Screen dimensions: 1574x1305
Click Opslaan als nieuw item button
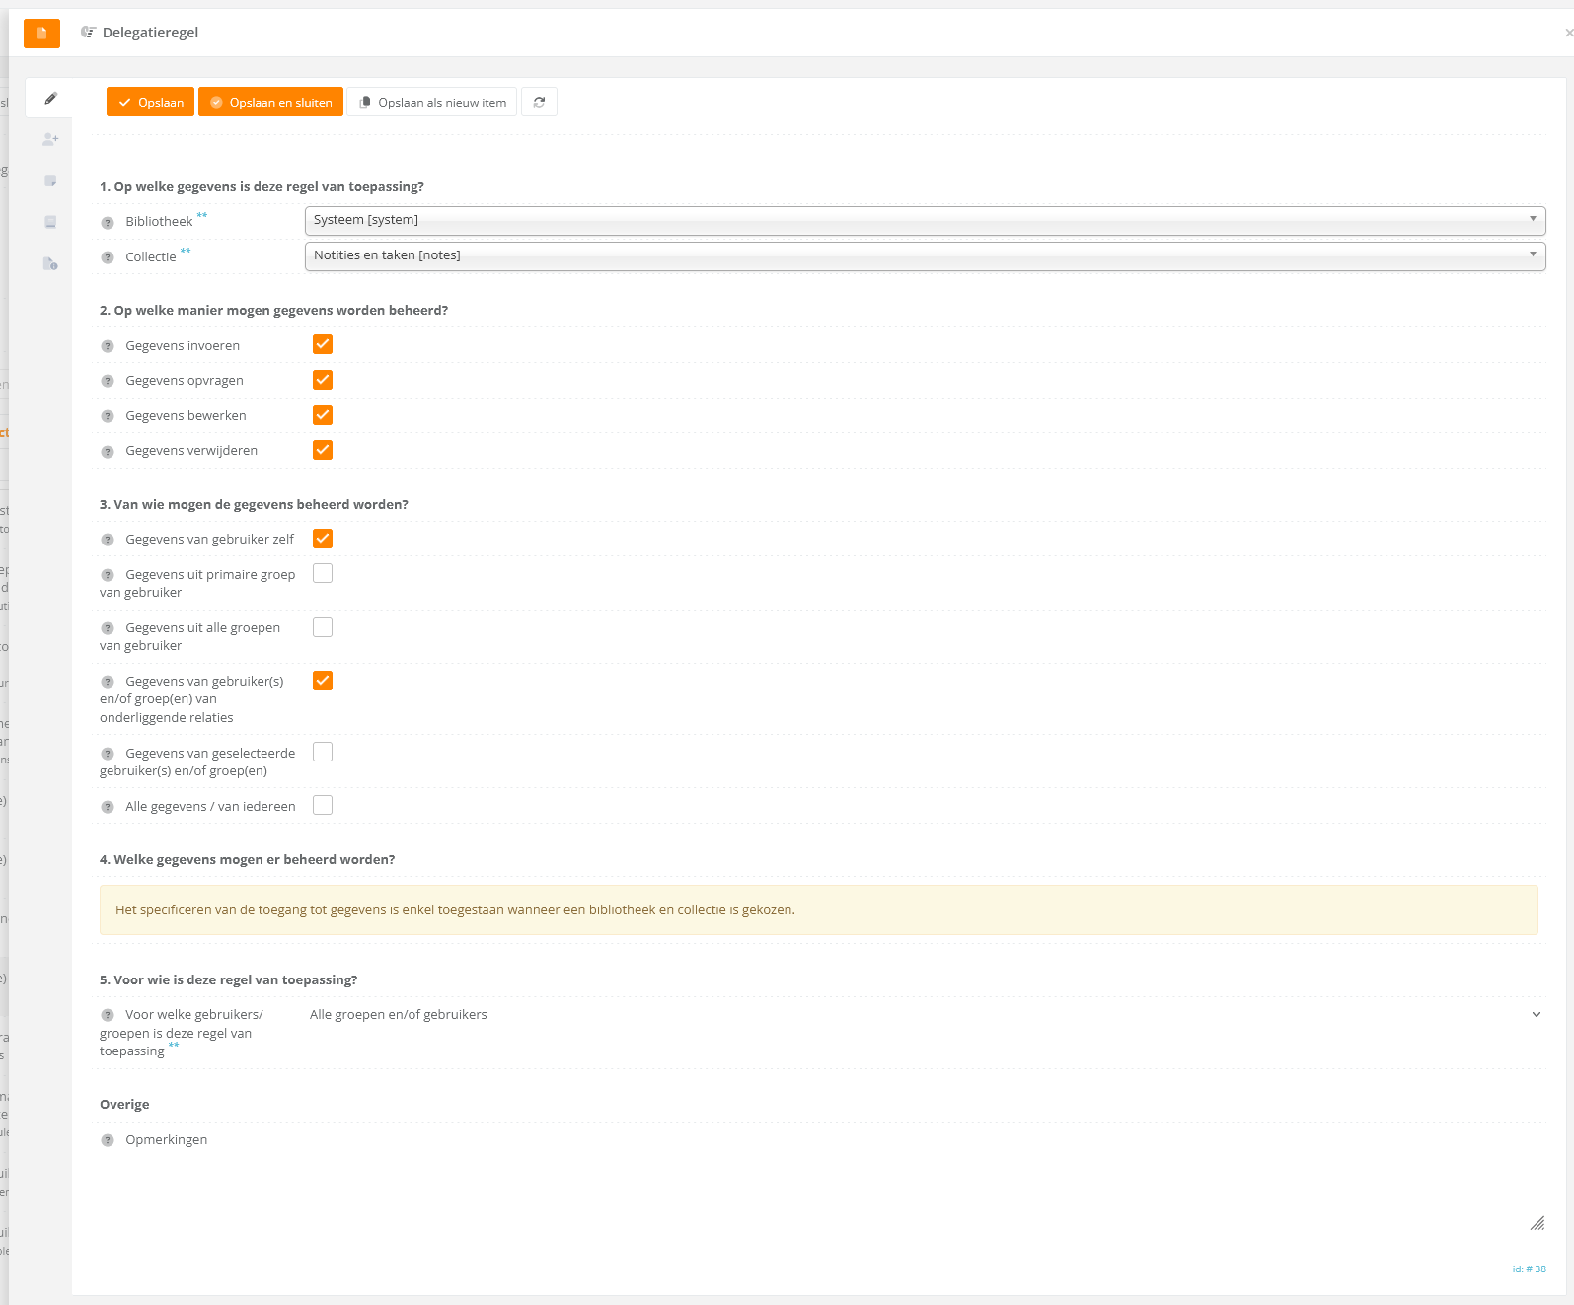pos(432,103)
